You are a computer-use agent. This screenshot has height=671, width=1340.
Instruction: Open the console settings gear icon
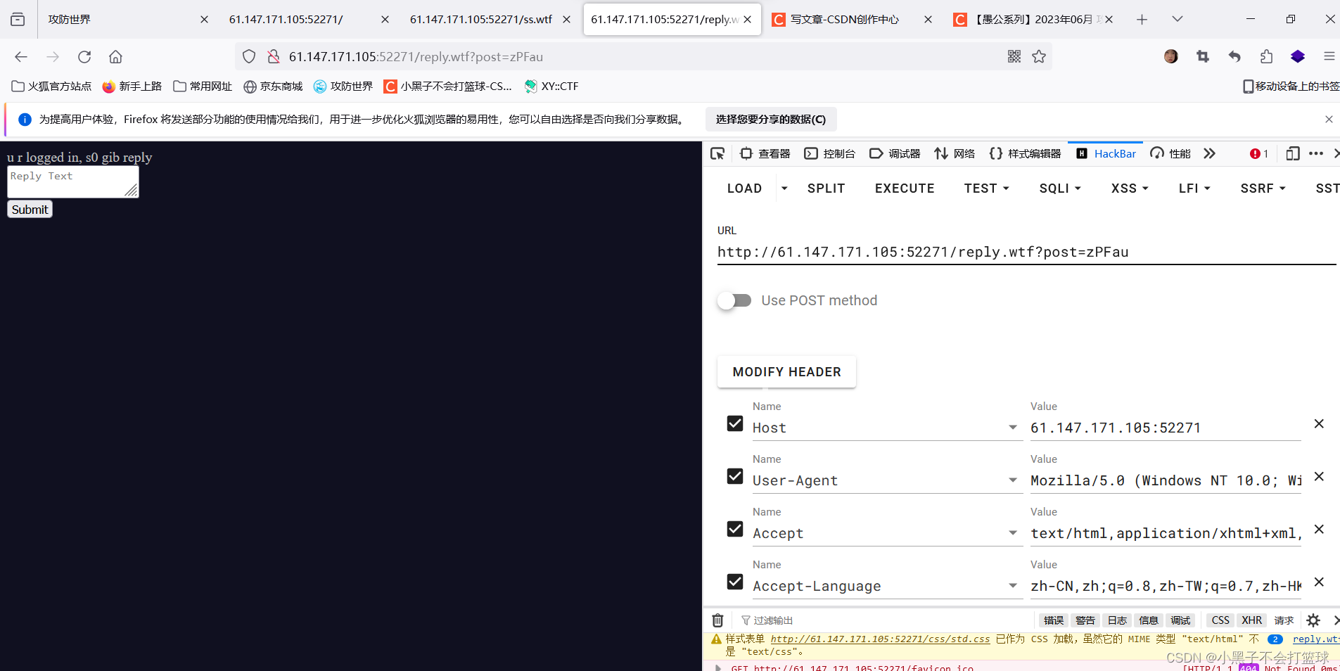pyautogui.click(x=1314, y=620)
